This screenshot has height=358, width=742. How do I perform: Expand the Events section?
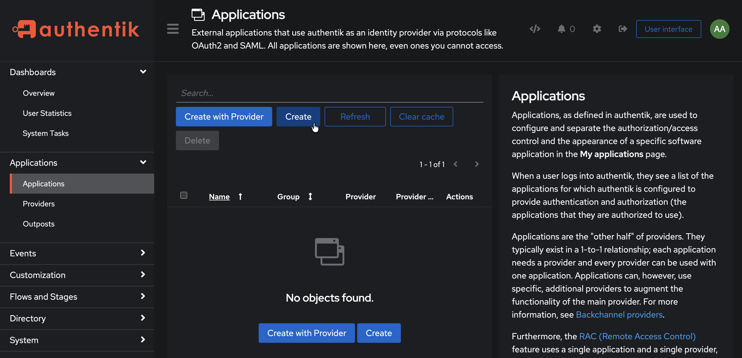pos(143,253)
